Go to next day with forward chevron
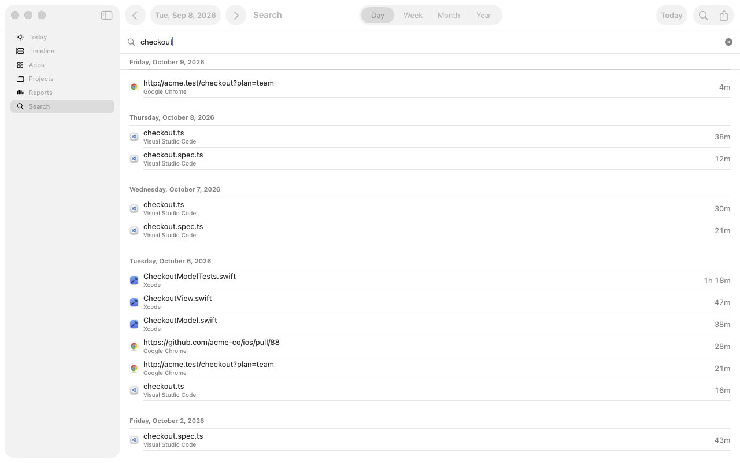Image resolution: width=740 pixels, height=463 pixels. pos(236,16)
